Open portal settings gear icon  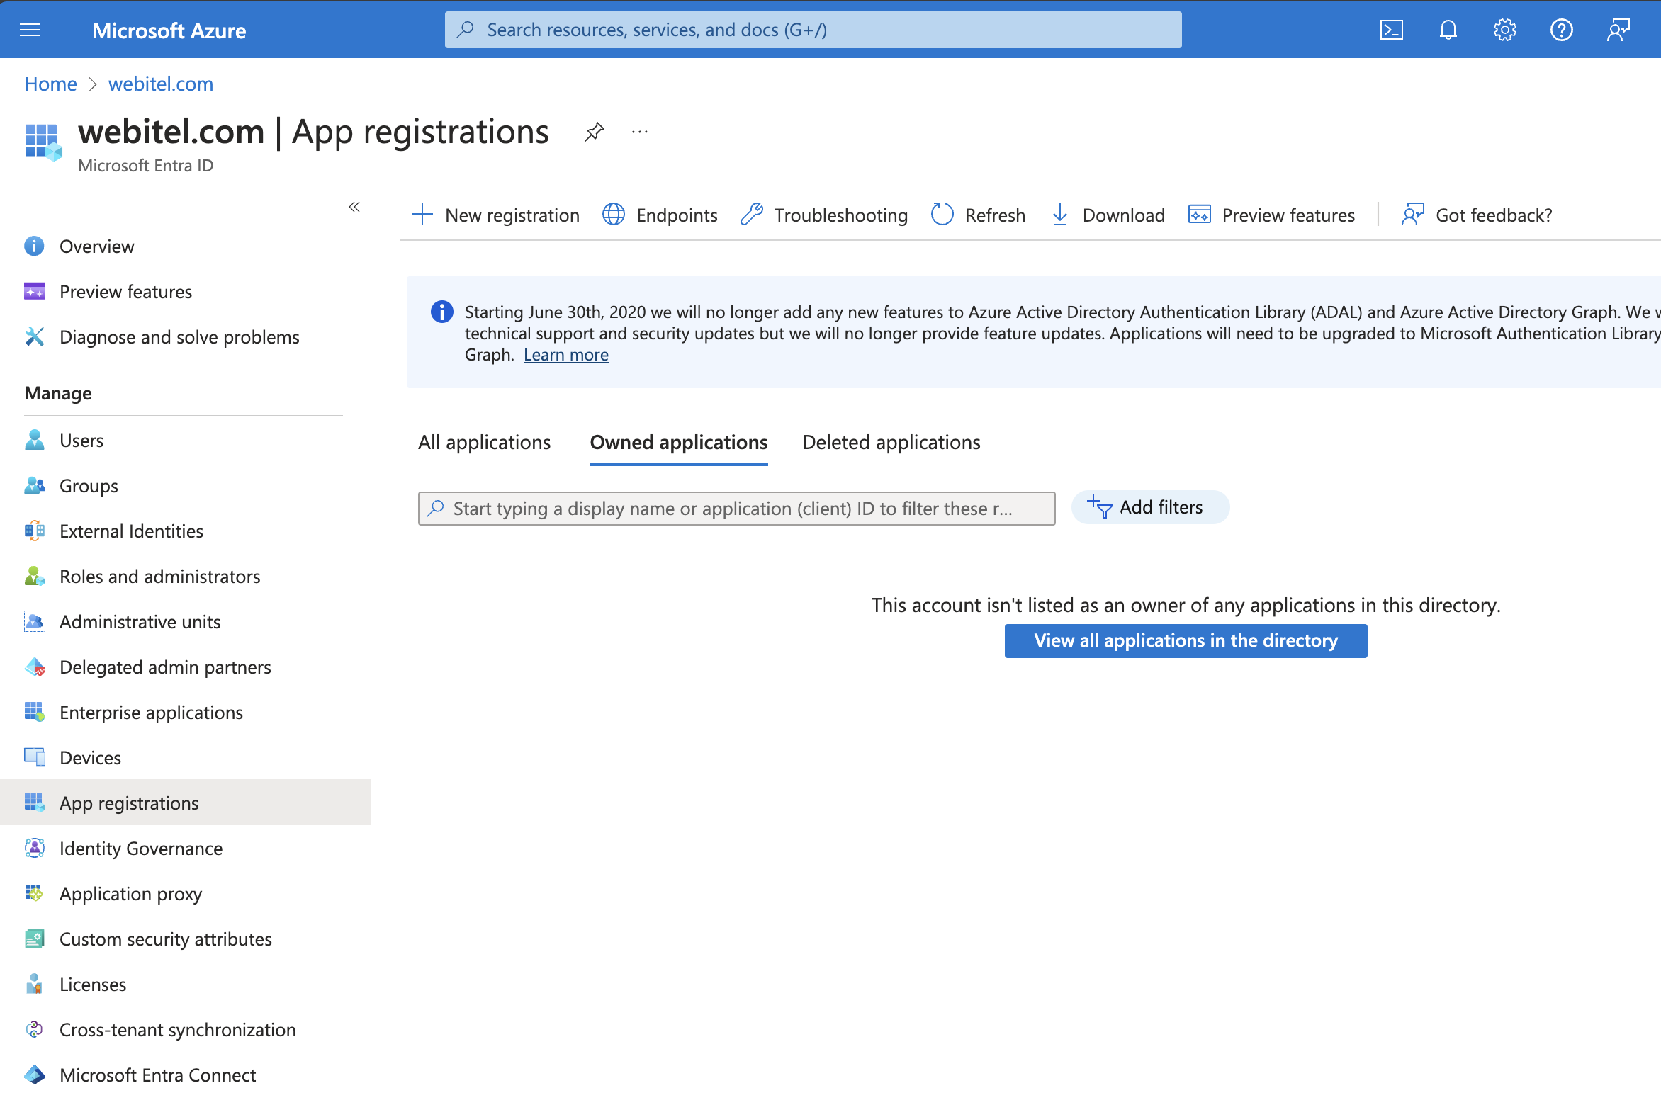1504,30
